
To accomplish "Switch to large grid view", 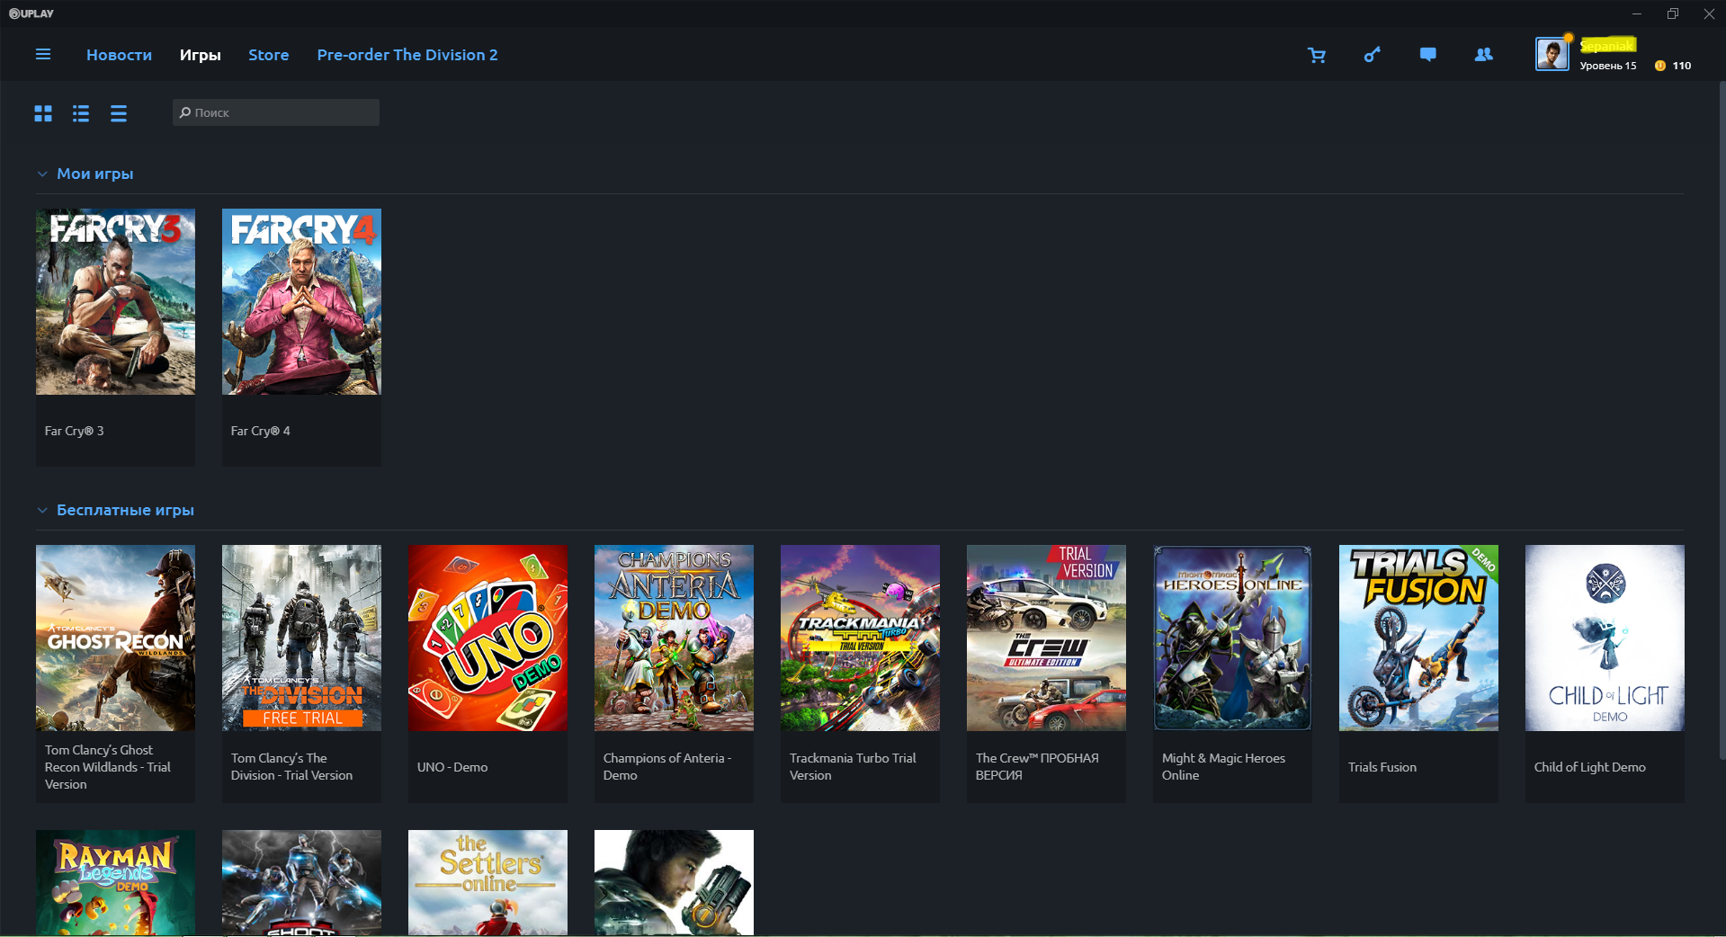I will click(43, 113).
